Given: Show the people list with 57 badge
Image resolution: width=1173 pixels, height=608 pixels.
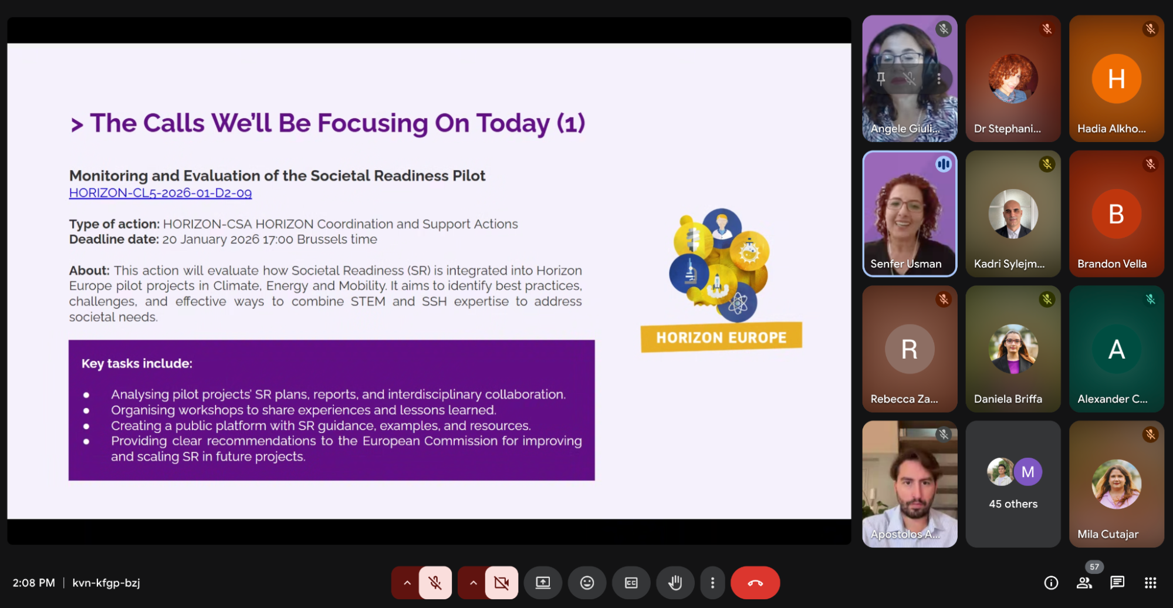Looking at the screenshot, I should (1084, 583).
